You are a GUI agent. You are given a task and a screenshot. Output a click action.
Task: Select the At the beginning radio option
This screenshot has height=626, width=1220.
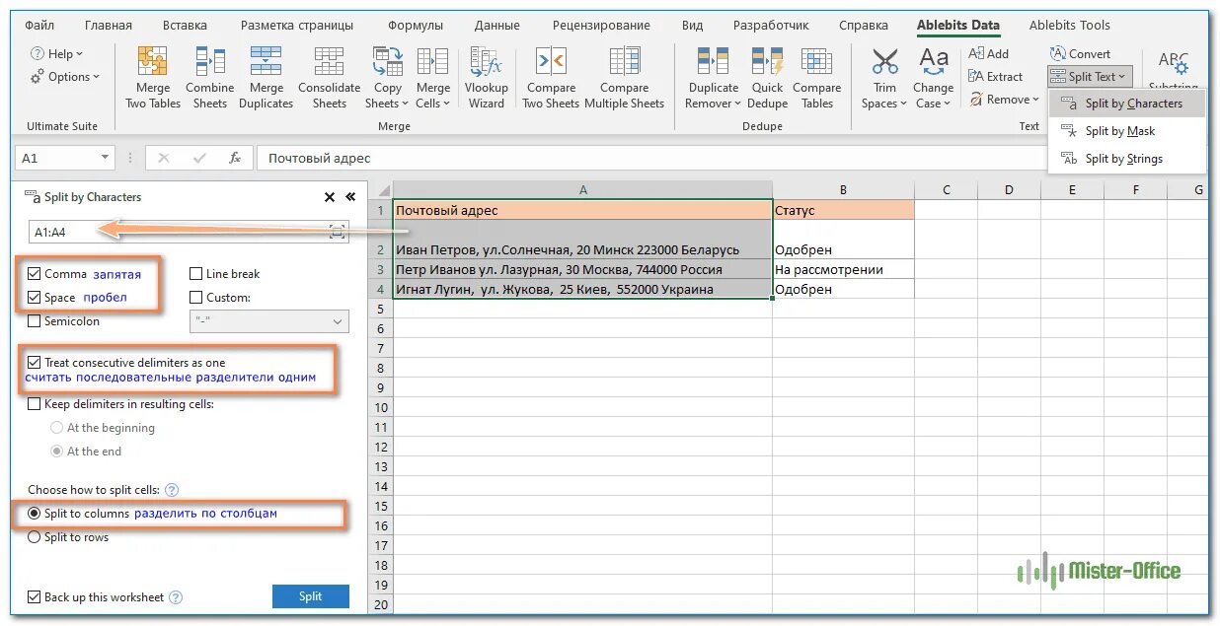coord(57,428)
